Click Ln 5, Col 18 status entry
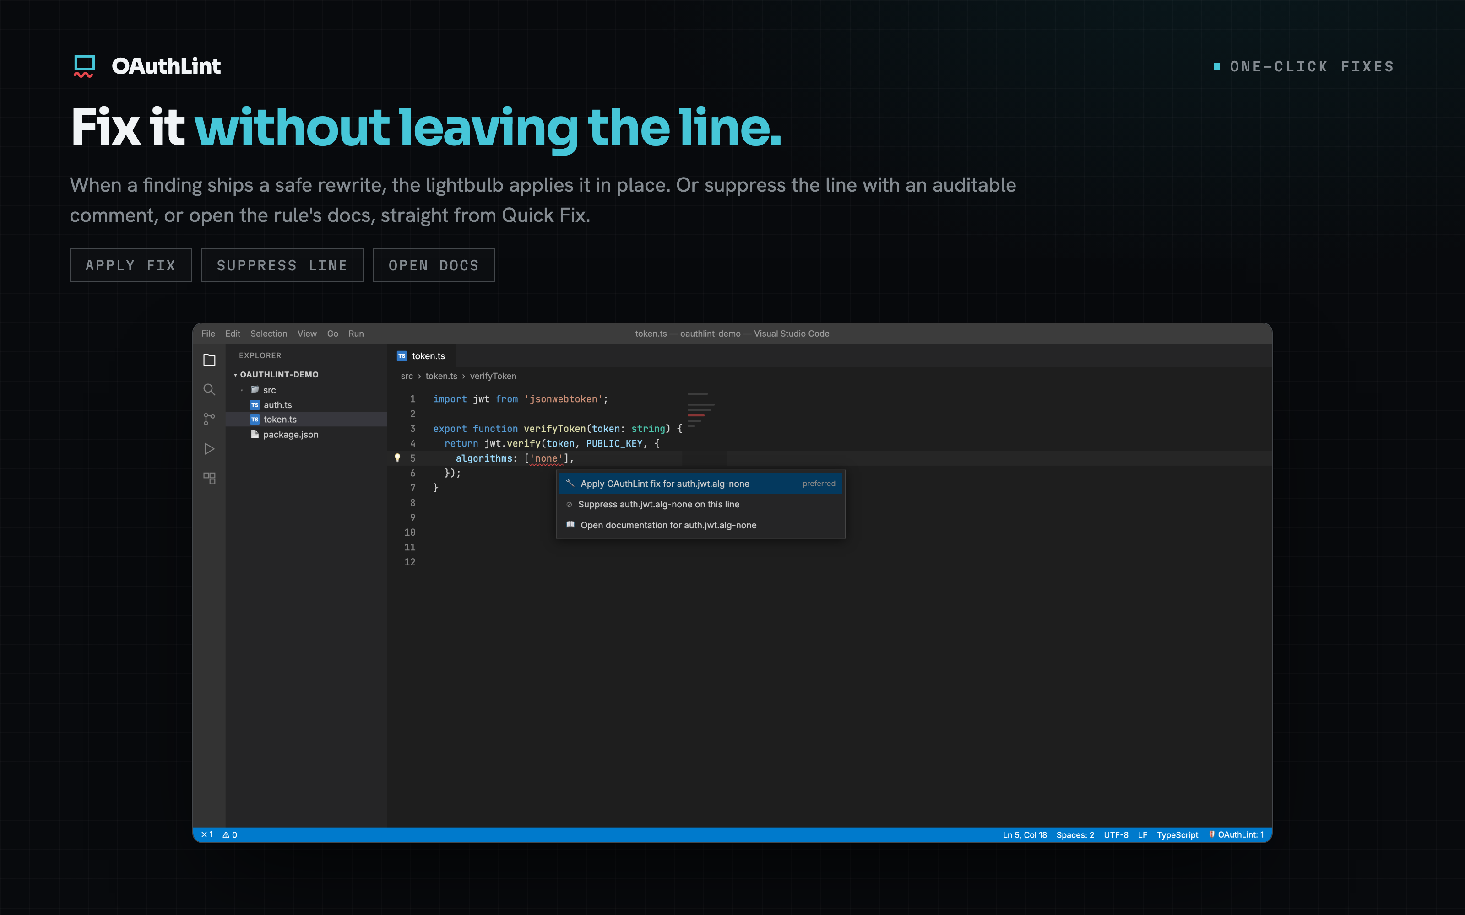The height and width of the screenshot is (915, 1465). tap(1024, 834)
